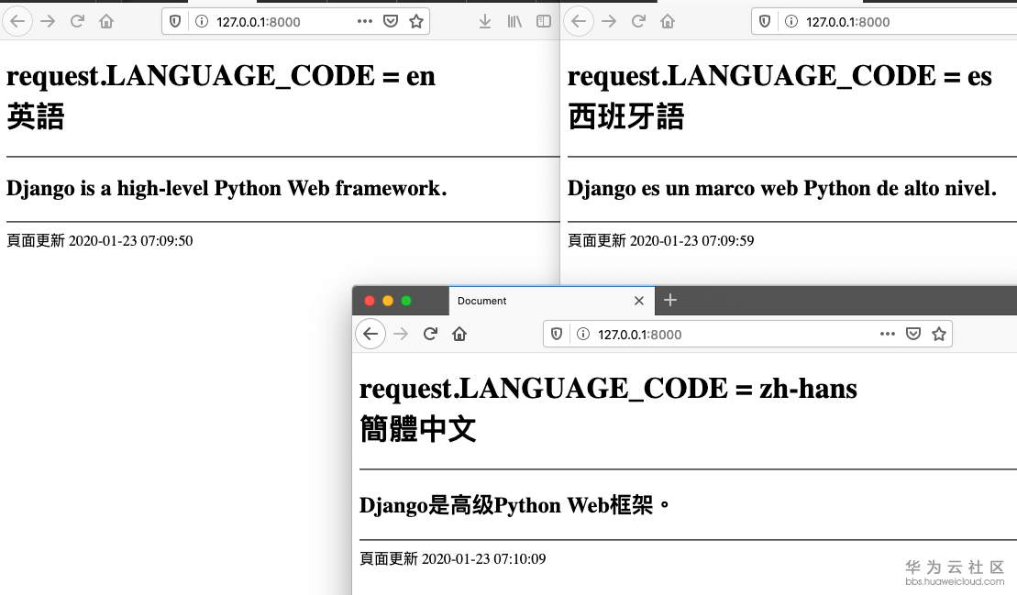
Task: Open page actions menu in zh-hans window
Action: coord(888,334)
